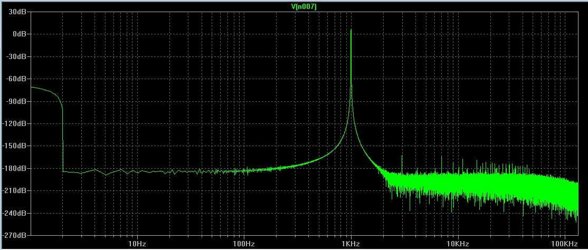Click the 100Hz frequency axis label
The height and width of the screenshot is (250, 588).
click(x=244, y=244)
